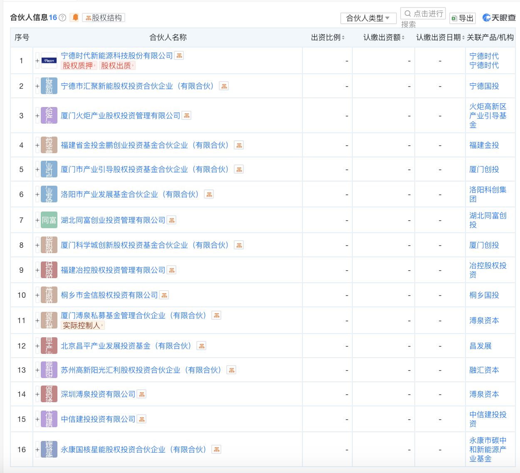Open the 股权结构 equity structure button
Screen dimensions: 520x473
(104, 17)
